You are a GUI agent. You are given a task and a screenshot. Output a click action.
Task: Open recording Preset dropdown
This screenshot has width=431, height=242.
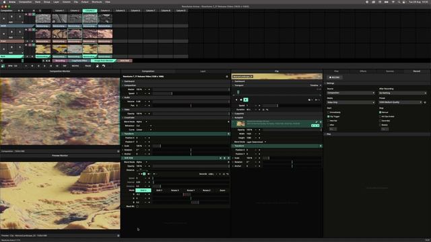400,102
